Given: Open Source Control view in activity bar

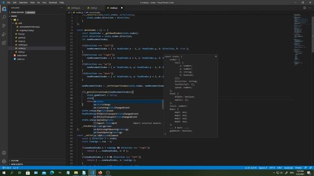Looking at the screenshot, I should (x=4, y=26).
